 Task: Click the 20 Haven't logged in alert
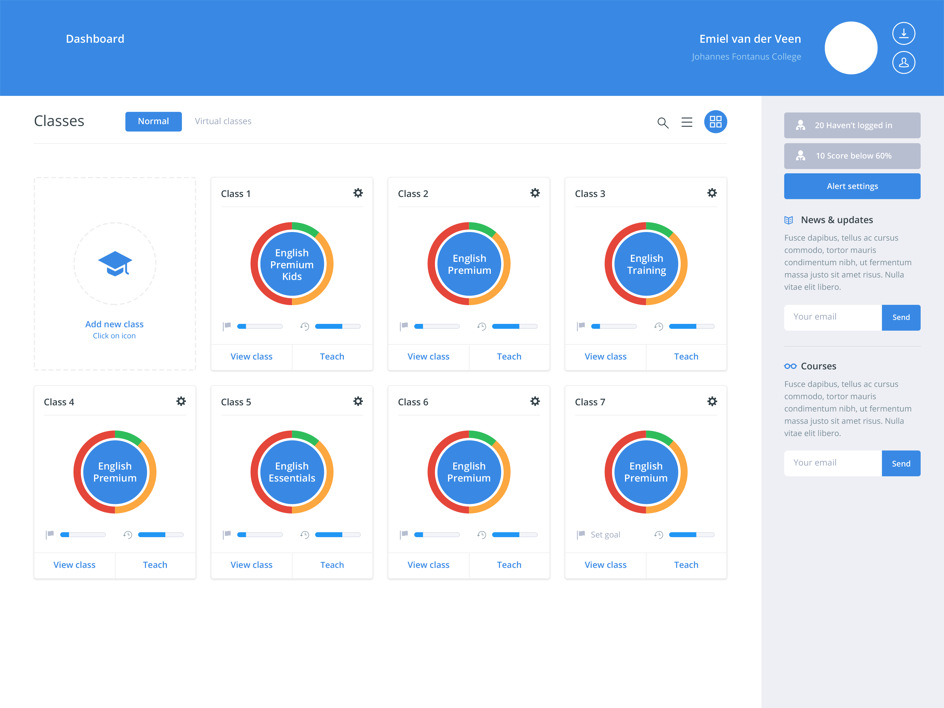[x=852, y=125]
